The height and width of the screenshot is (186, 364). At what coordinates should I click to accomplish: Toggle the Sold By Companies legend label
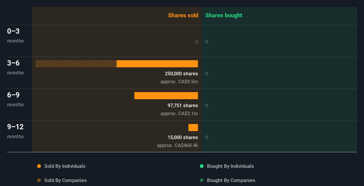(65, 180)
